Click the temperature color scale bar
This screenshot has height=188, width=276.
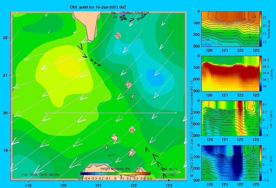pos(261,29)
